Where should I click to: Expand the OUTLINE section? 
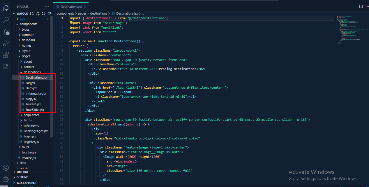(x=22, y=177)
